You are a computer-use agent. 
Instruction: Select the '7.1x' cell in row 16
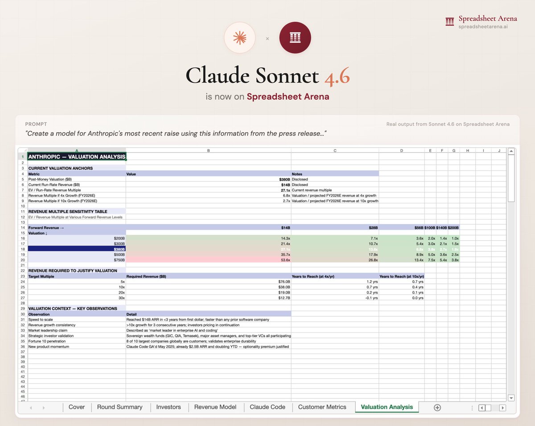(335, 238)
